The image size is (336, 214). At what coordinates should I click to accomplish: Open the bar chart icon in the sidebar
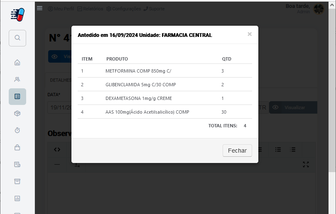coord(17,198)
